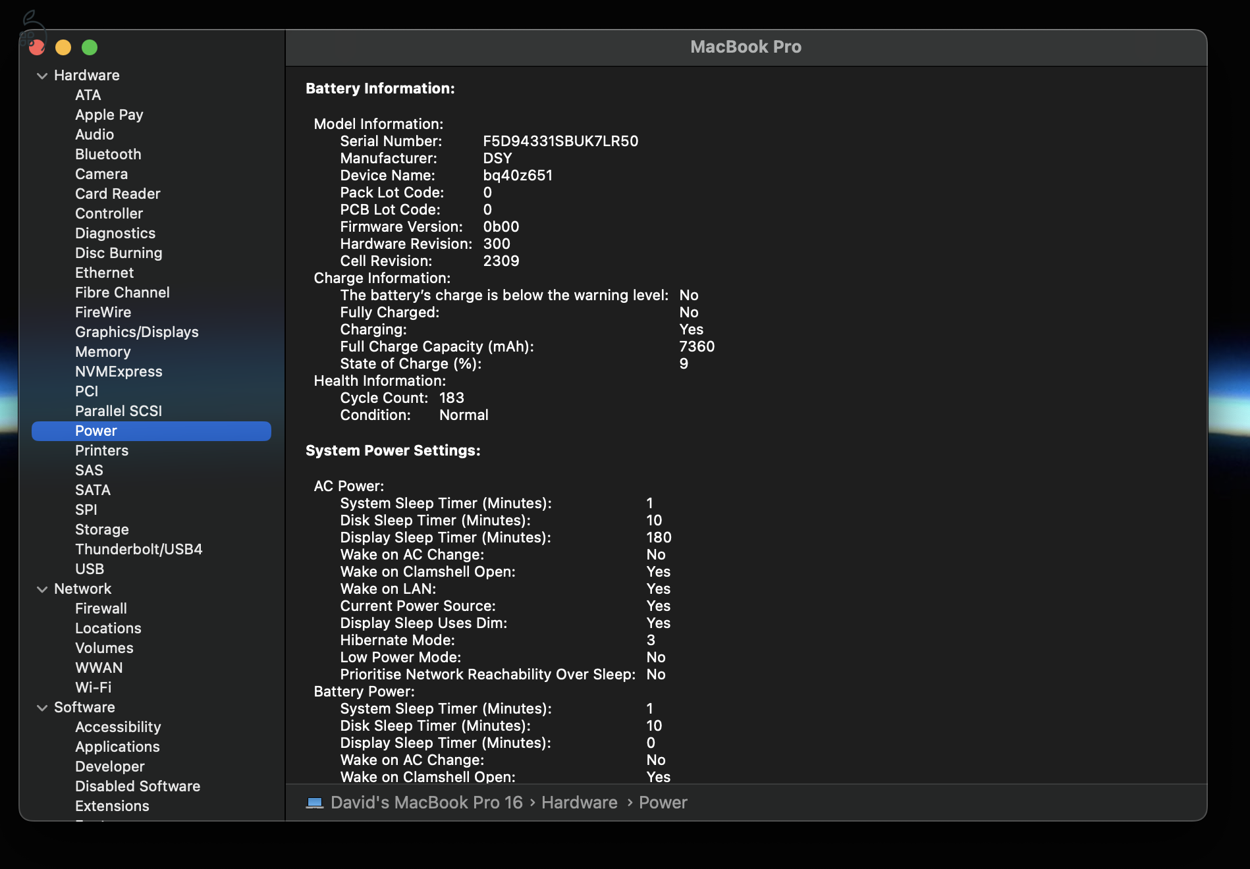Click the Hibernate Mode value 3

click(651, 640)
